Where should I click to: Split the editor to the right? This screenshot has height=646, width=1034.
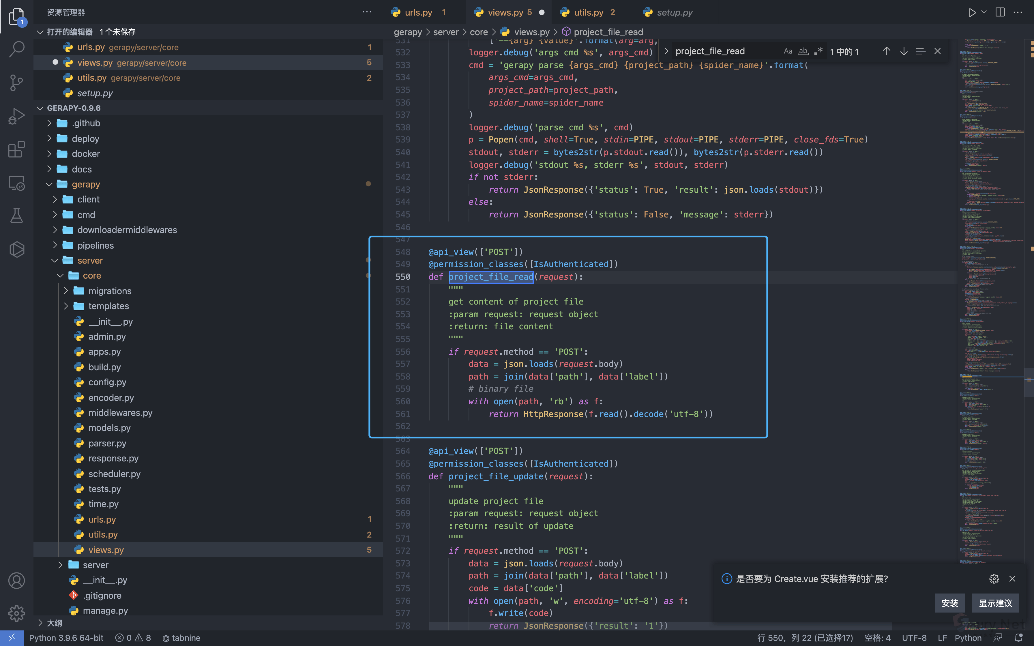(1000, 12)
